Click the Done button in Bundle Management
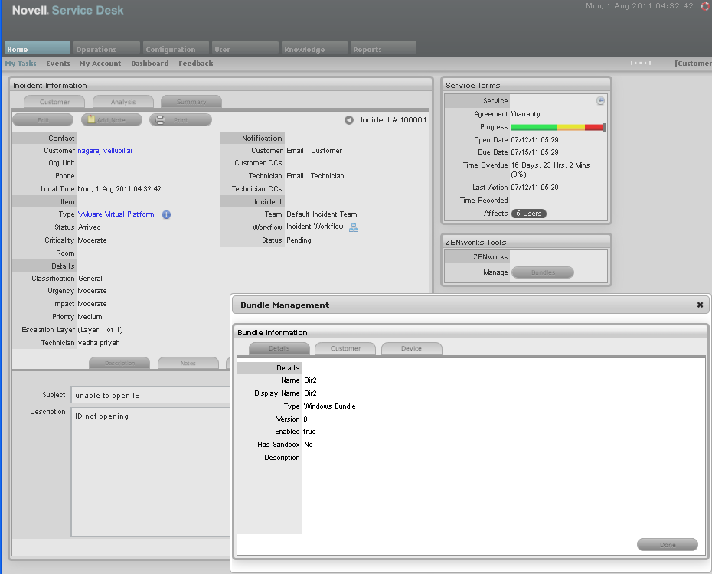Viewport: 712px width, 574px height. tap(667, 545)
